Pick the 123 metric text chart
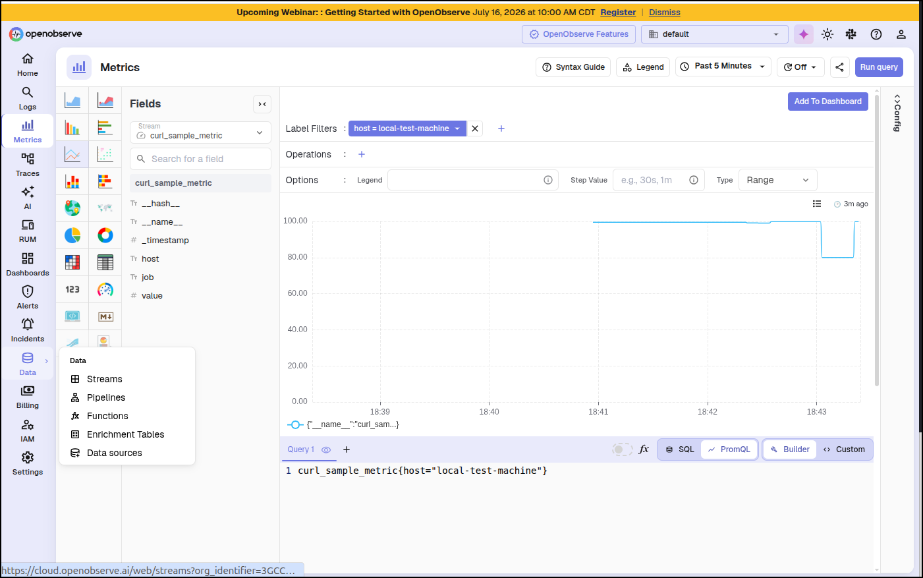 pyautogui.click(x=72, y=289)
